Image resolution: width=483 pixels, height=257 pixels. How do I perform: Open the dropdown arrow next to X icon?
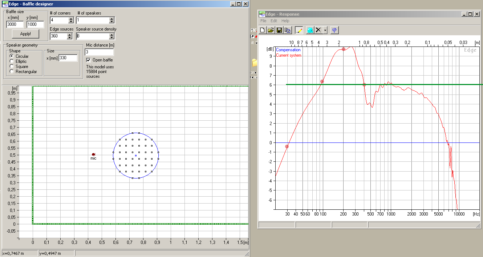tap(325, 30)
